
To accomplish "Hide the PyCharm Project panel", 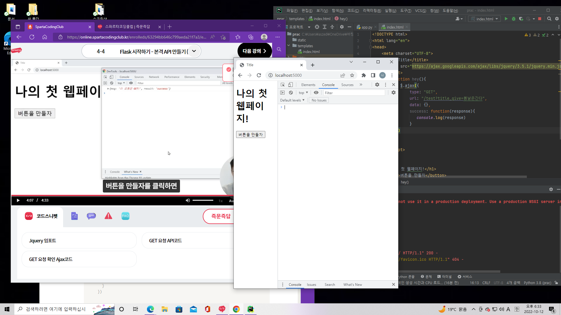I will 349,27.
